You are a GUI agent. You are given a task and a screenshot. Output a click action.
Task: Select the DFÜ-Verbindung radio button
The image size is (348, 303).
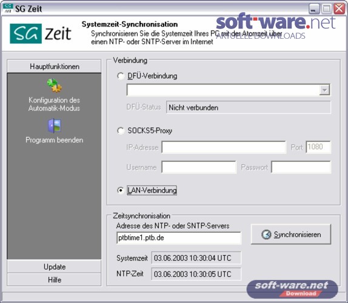(x=121, y=76)
